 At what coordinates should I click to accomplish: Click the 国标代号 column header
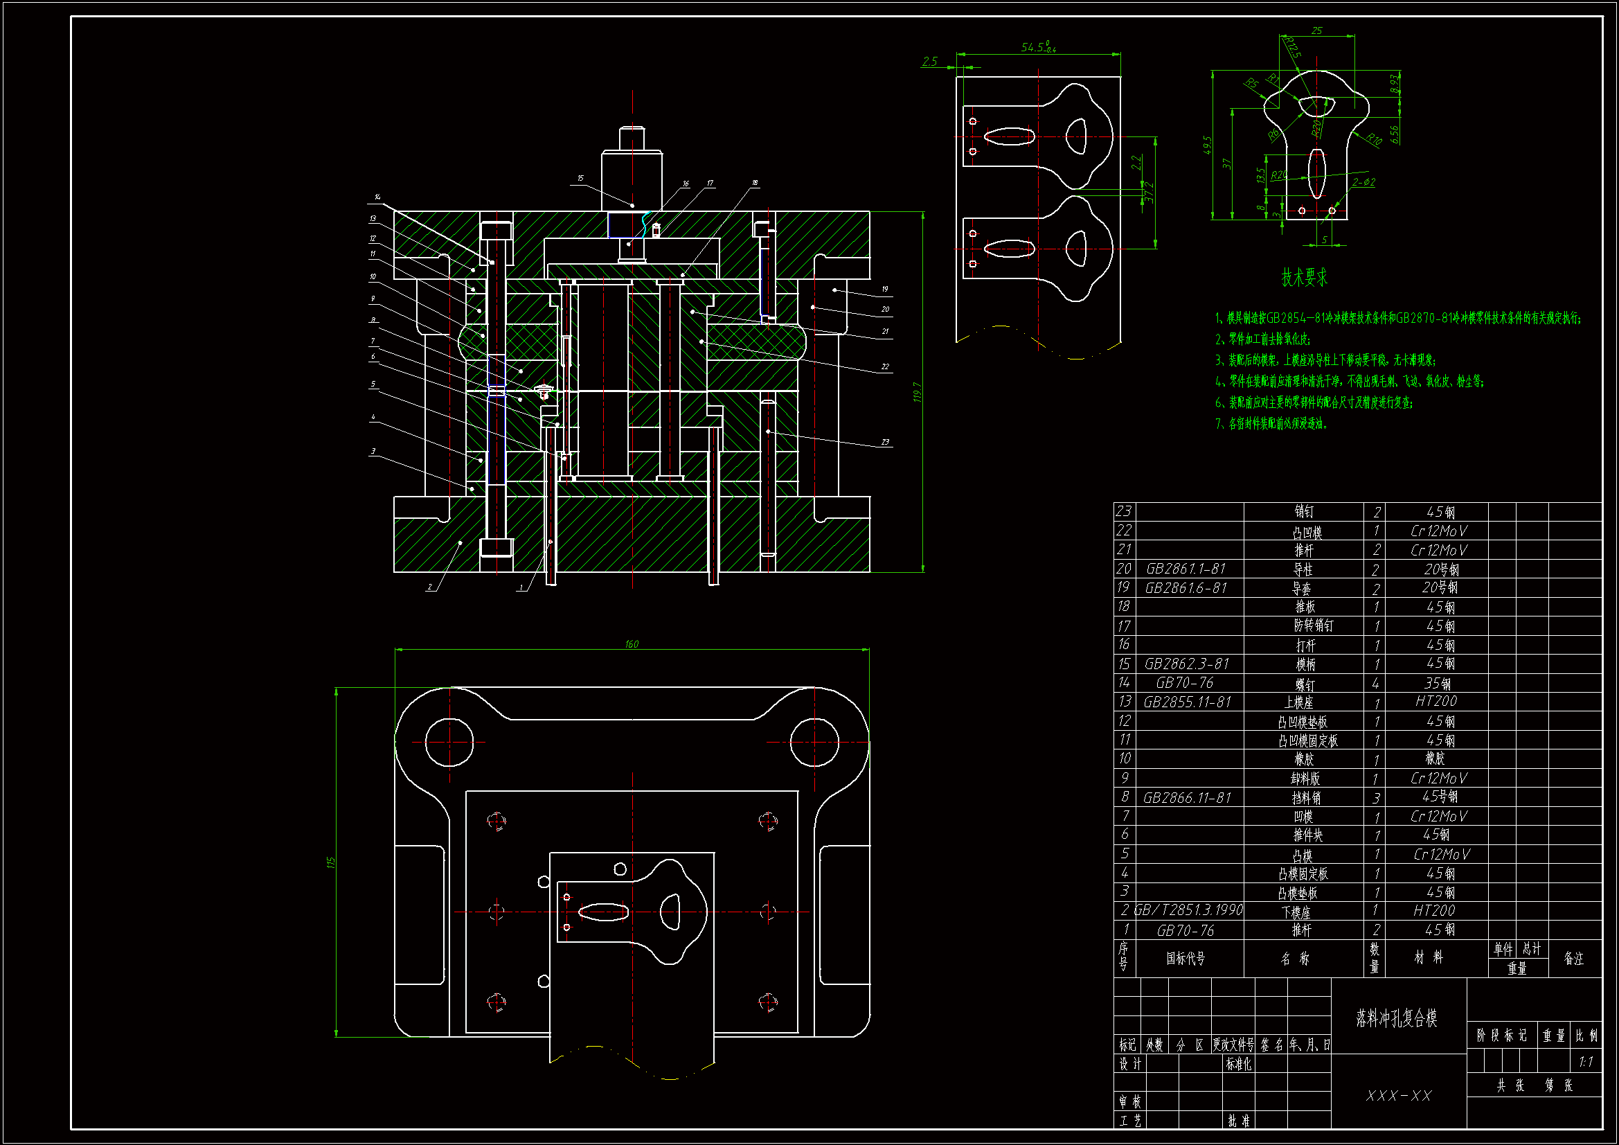[x=1186, y=958]
